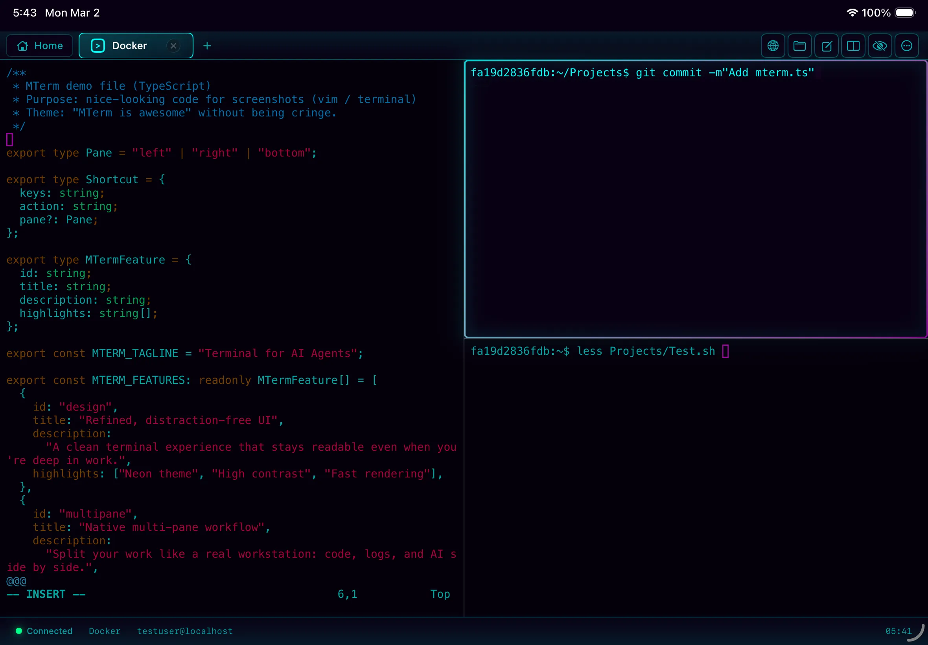
Task: Toggle the crossed-eye visibility icon
Action: (880, 46)
